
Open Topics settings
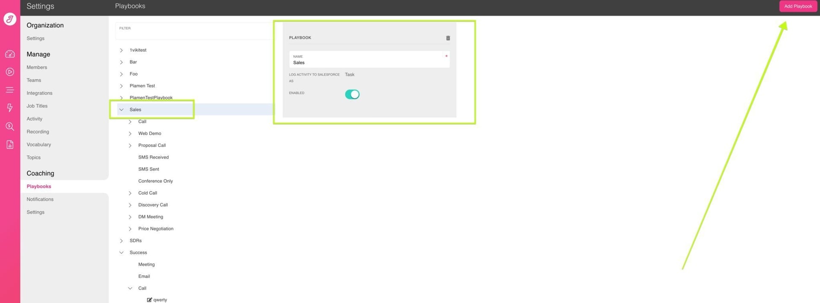coord(33,157)
